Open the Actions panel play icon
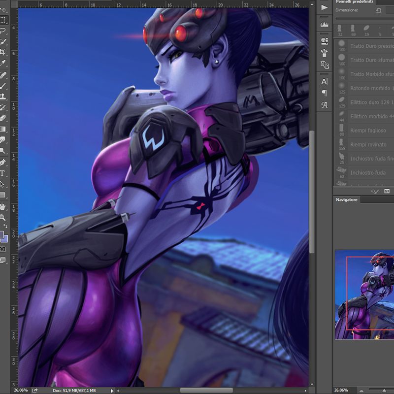This screenshot has width=394, height=394. pos(325,7)
